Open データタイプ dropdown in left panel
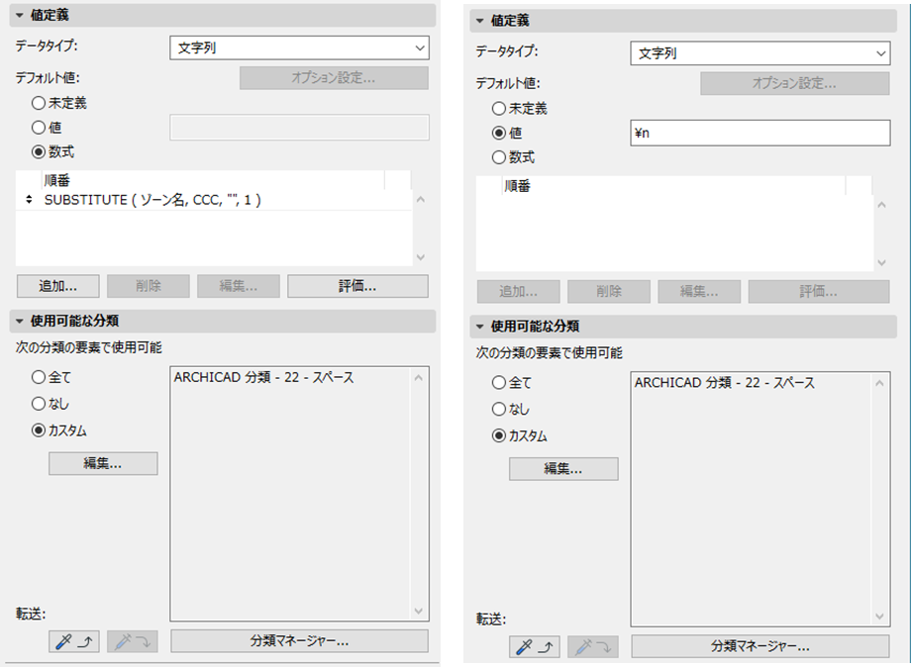This screenshot has width=911, height=667. [299, 48]
